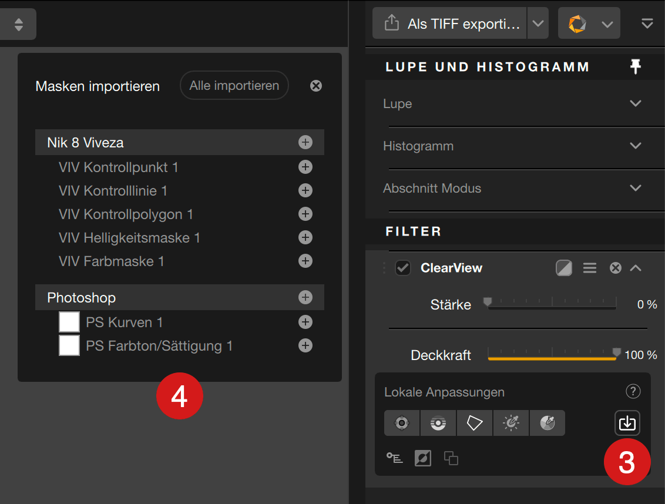The image size is (665, 504).
Task: Open dropdown beside the aperture icon
Action: (x=607, y=24)
